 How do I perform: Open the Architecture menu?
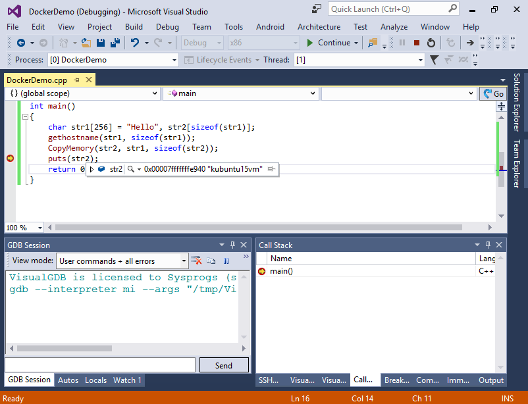319,27
